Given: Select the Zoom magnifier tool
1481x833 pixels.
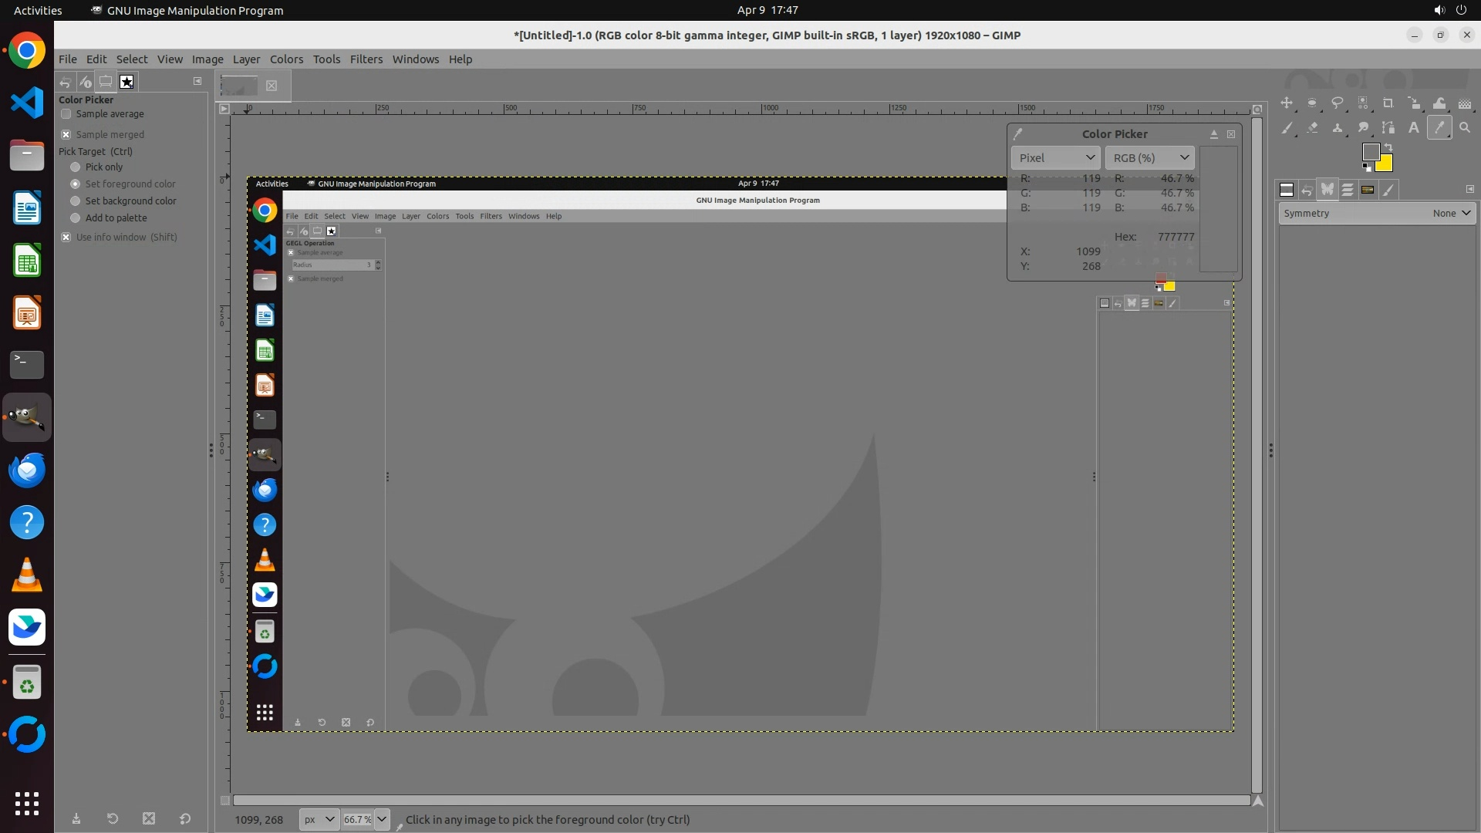Looking at the screenshot, I should tap(1465, 128).
